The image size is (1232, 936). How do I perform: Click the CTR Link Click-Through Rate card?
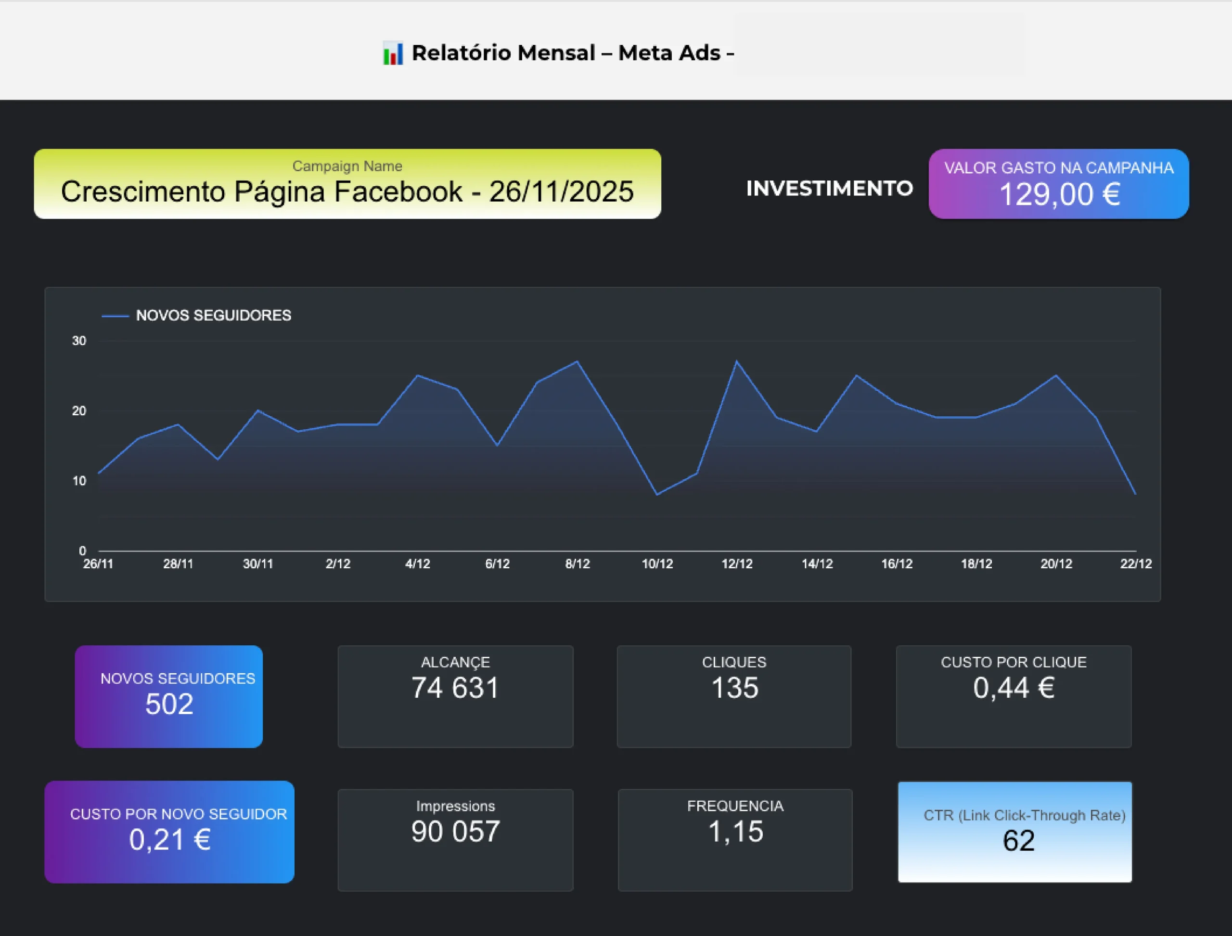point(1014,832)
